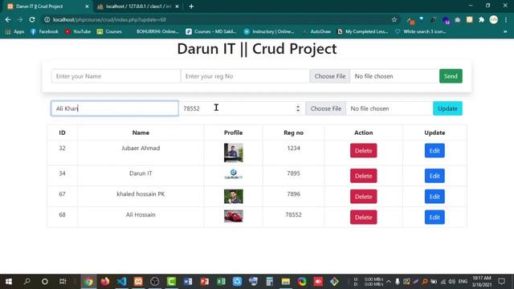Open Excel from the taskbar
This screenshot has width=514, height=289.
(222, 282)
